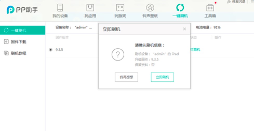Click the 升级固件：9.3.5 line

click(x=146, y=60)
